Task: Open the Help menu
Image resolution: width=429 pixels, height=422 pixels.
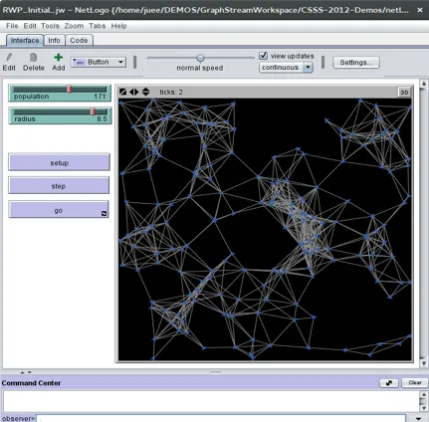Action: (118, 26)
